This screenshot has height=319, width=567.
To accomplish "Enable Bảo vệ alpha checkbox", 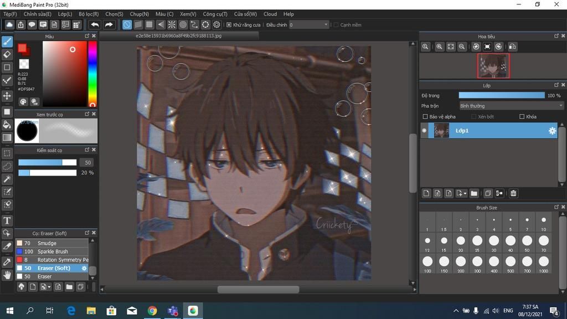I will pos(425,116).
